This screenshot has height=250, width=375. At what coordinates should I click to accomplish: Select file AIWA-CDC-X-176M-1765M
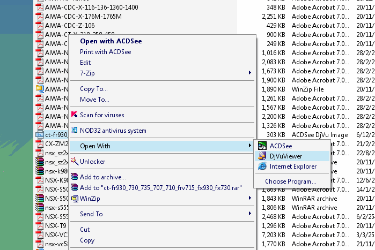pos(83,17)
